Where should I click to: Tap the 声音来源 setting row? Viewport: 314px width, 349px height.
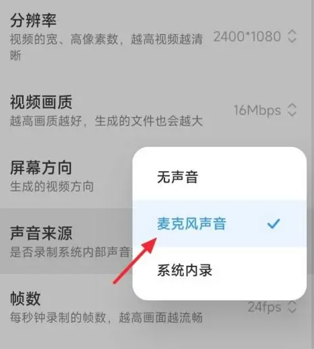point(66,241)
